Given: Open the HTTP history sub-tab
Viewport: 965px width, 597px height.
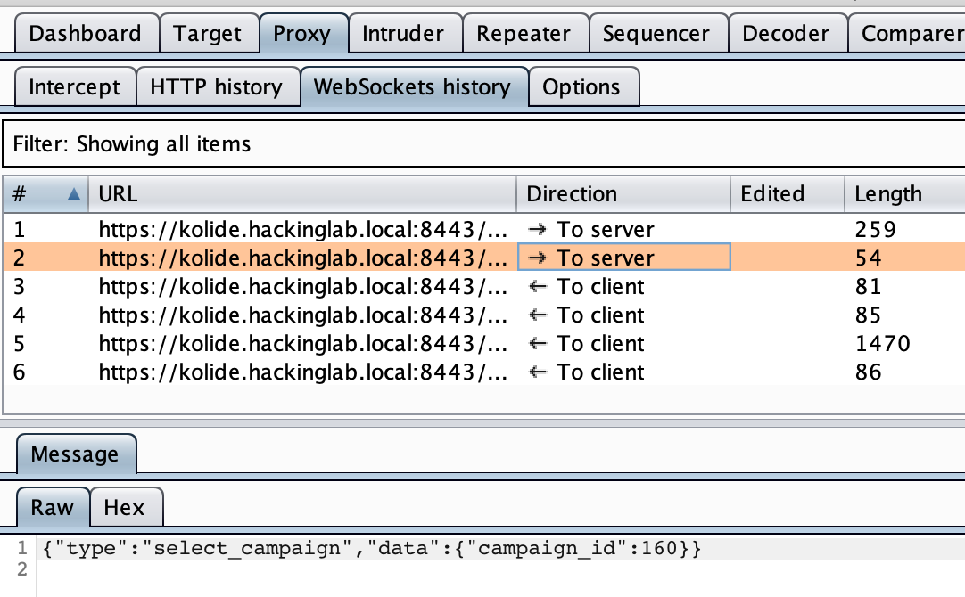Looking at the screenshot, I should (x=217, y=87).
